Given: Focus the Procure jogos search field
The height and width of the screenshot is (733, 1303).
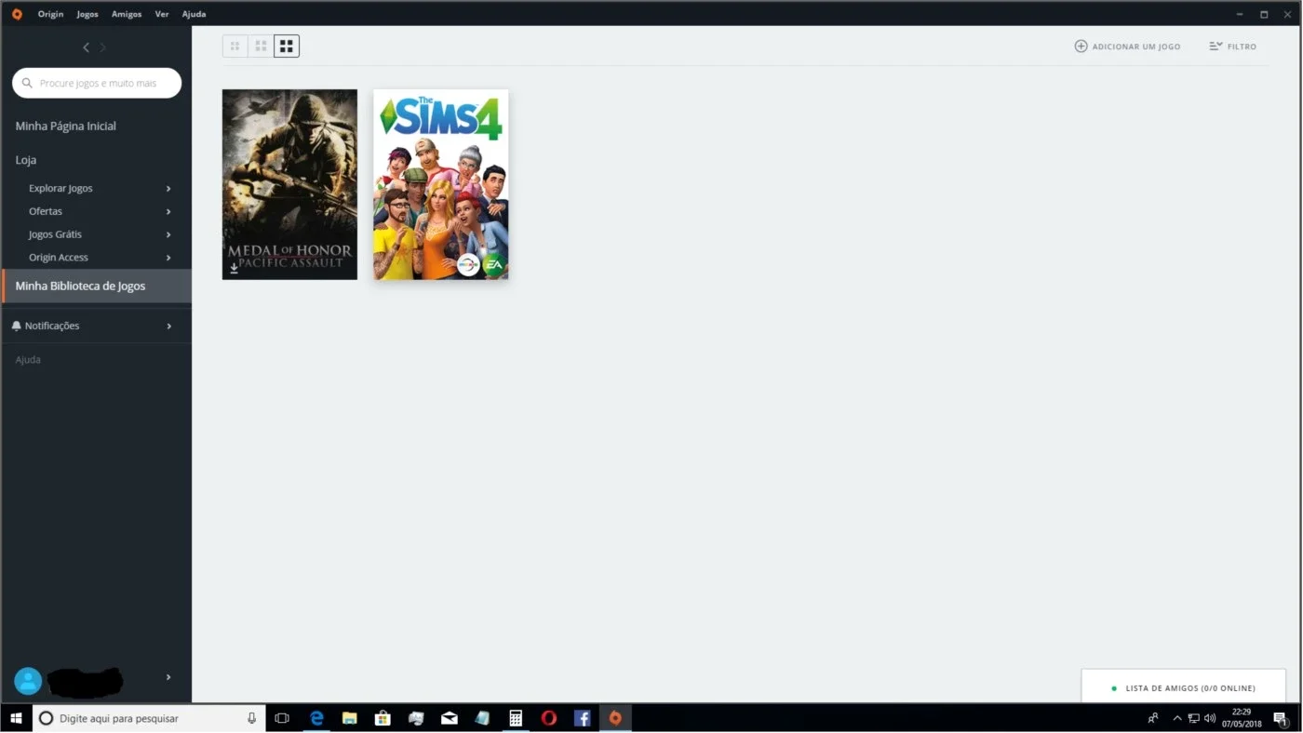Looking at the screenshot, I should [97, 83].
